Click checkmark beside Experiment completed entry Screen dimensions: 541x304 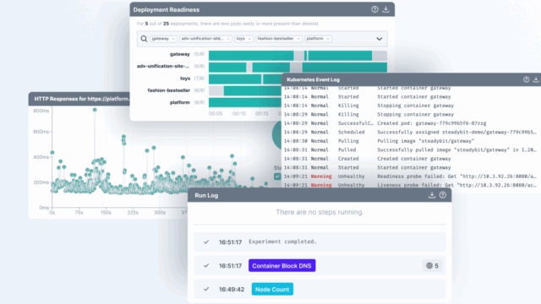tap(206, 242)
